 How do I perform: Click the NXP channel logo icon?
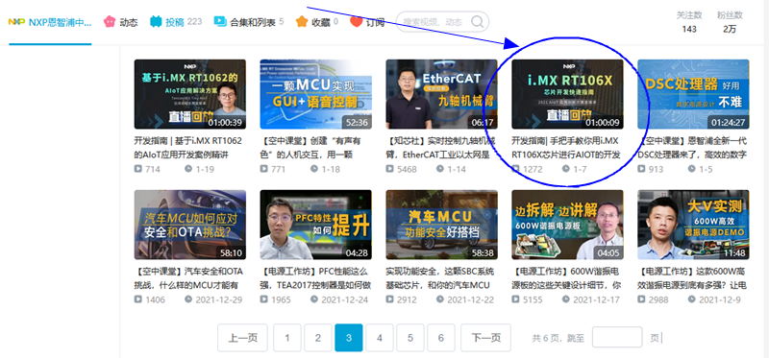click(16, 22)
